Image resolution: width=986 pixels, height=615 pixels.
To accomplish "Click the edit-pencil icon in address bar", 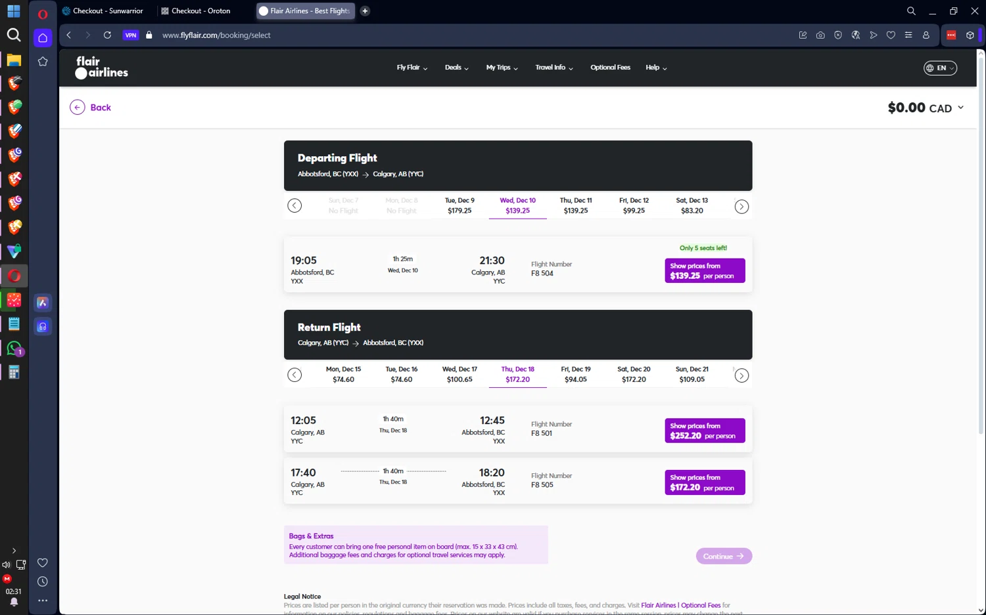I will pyautogui.click(x=803, y=35).
